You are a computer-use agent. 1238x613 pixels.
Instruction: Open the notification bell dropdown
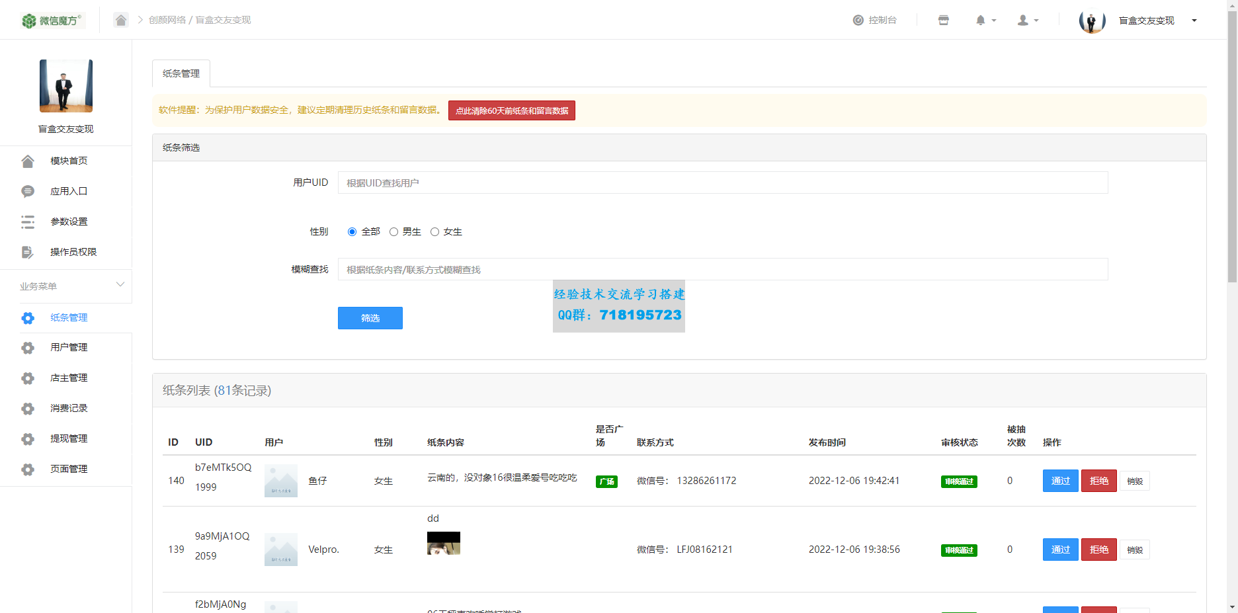[985, 20]
